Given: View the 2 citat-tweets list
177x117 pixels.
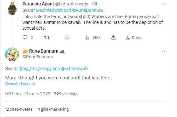Looking at the screenshot, I should (19, 109).
